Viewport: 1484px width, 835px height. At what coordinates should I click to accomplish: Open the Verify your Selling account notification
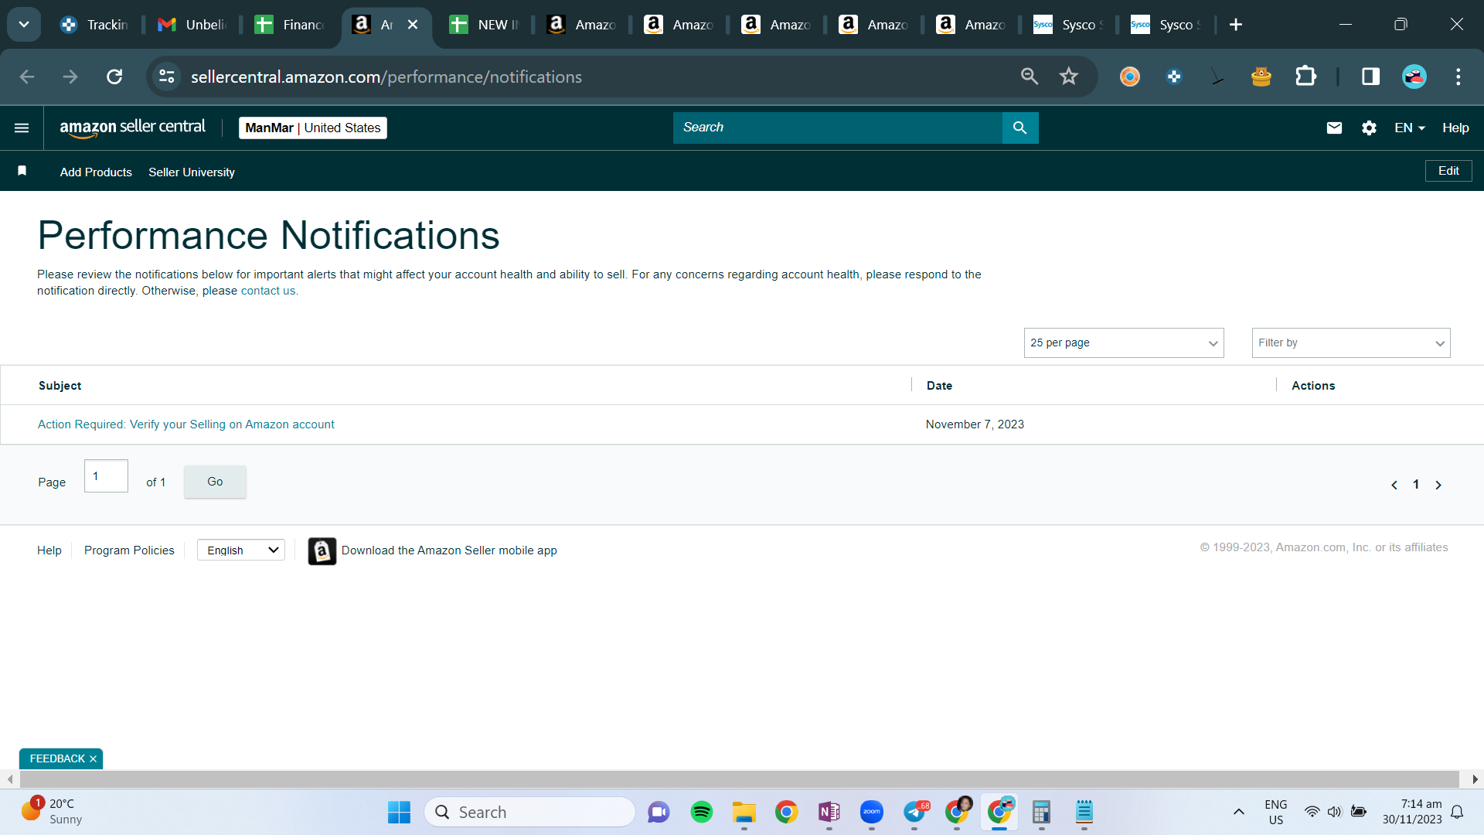[185, 424]
